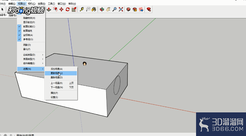This screenshot has width=246, height=136.
Task: Toggle 剖面切割(C) section cut option
Action: click(31, 27)
